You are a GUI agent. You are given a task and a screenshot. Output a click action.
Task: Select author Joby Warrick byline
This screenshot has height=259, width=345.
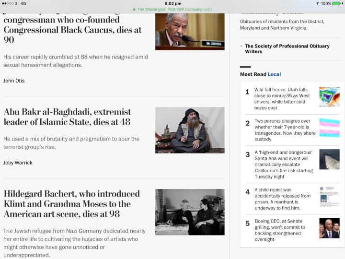18,163
